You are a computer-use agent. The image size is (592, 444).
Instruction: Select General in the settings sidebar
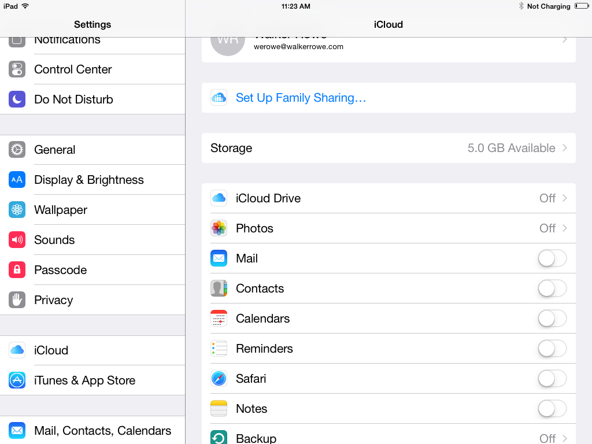[92, 150]
